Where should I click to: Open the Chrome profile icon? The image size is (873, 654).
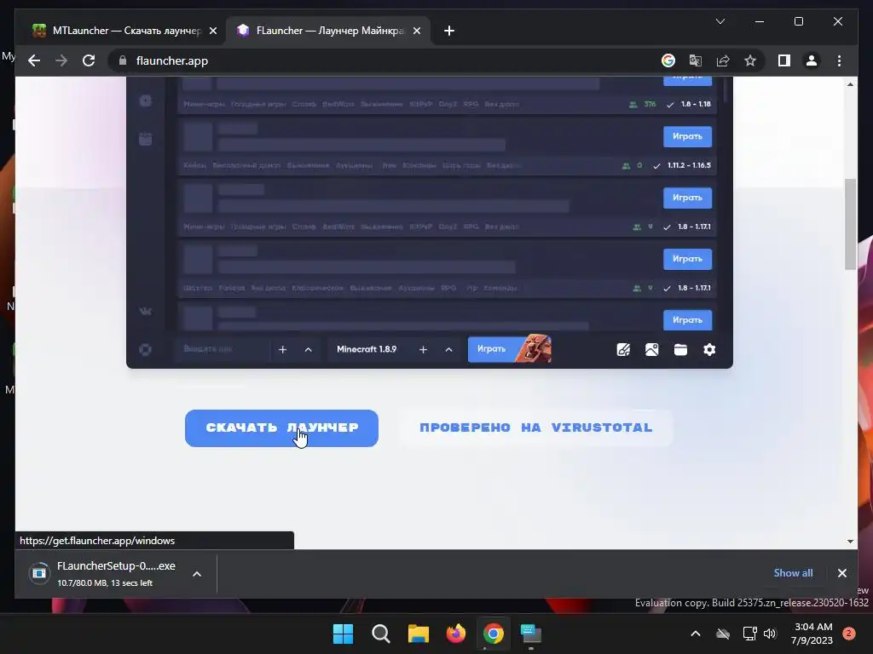point(812,60)
